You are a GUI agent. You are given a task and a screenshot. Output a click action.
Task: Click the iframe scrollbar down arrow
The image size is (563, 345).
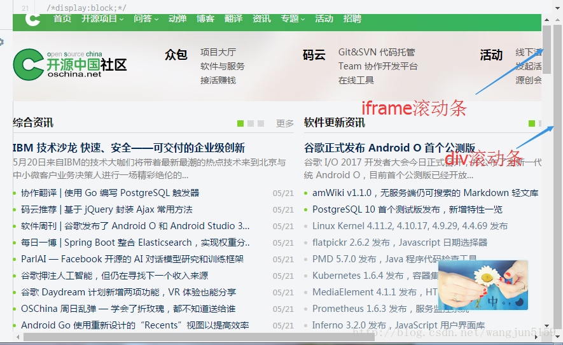[x=546, y=326]
